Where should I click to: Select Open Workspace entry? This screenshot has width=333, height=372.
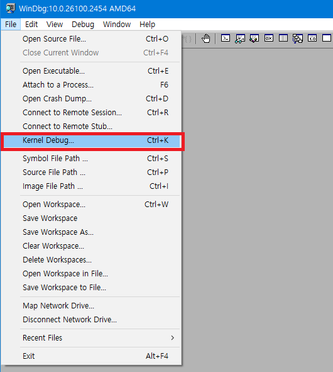[x=91, y=205]
